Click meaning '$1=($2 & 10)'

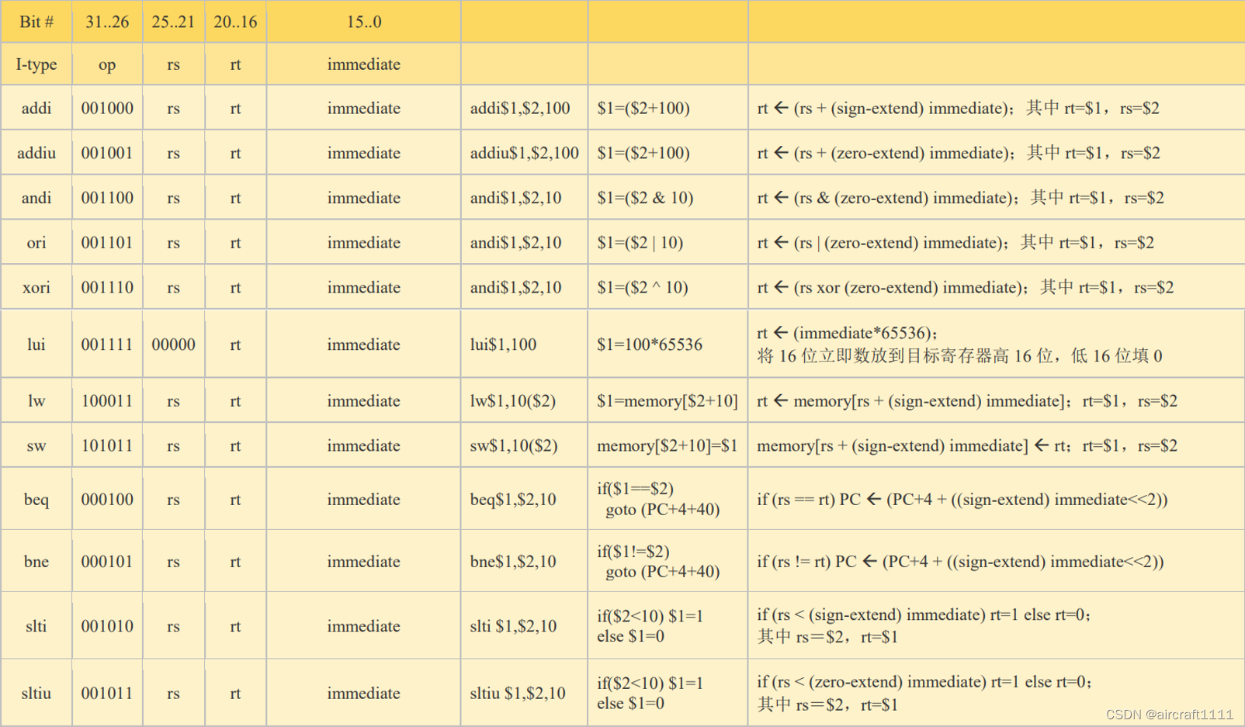coord(645,198)
